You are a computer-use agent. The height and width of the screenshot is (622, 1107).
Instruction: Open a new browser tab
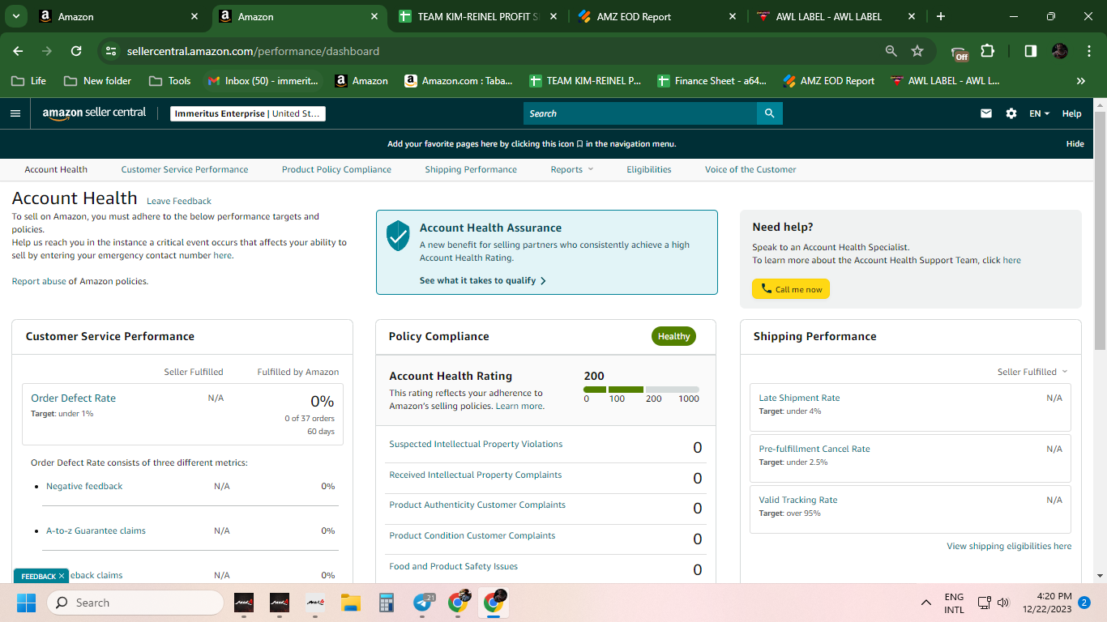(x=941, y=16)
